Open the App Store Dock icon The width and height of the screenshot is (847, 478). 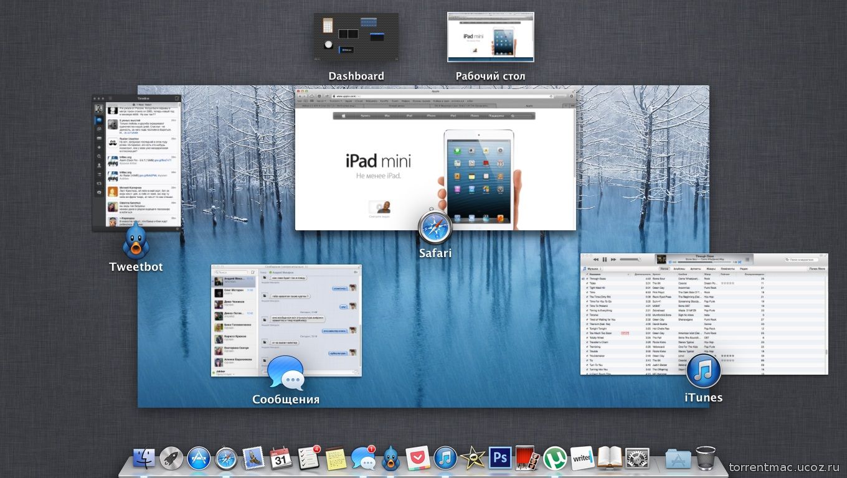point(199,458)
